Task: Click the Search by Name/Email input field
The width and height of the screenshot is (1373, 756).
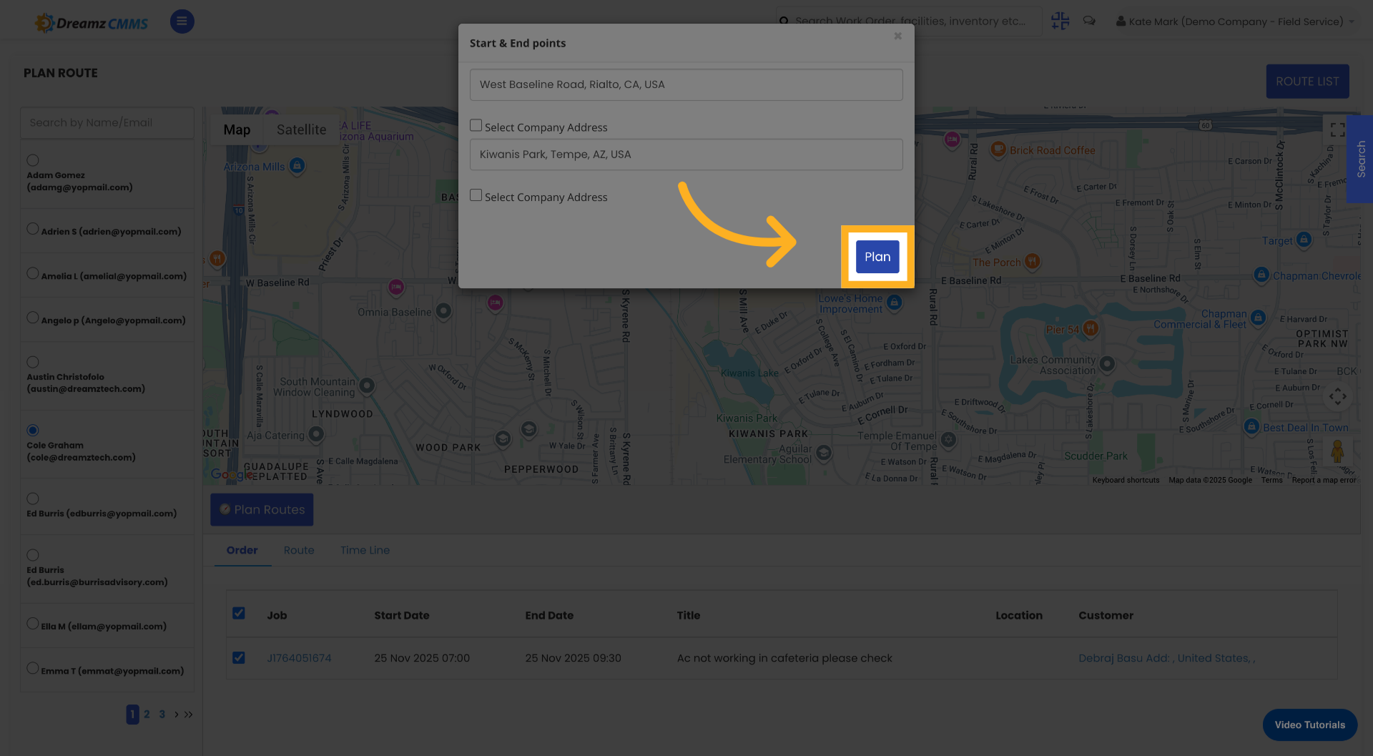Action: 107,122
